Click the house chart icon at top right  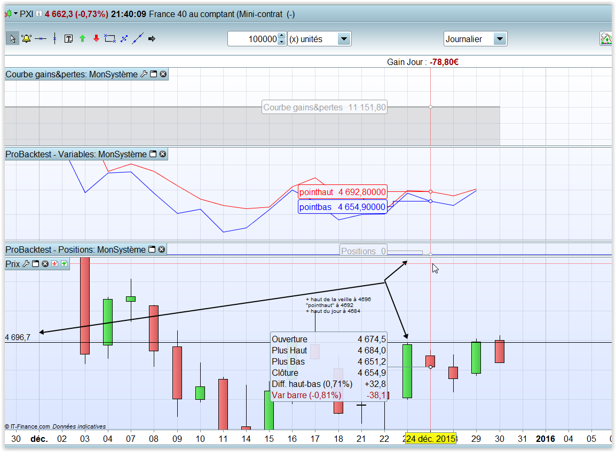(606, 38)
